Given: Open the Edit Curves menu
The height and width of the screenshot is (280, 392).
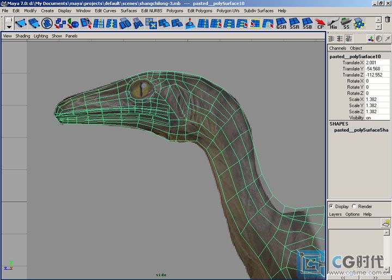Looking at the screenshot, I should click(105, 11).
